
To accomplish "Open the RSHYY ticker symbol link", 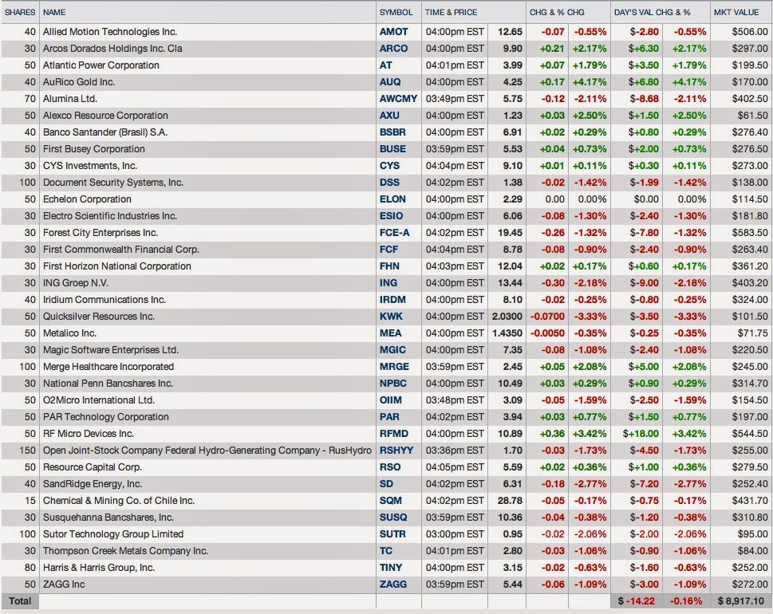I will (396, 451).
